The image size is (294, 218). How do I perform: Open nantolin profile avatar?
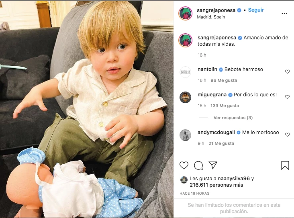pyautogui.click(x=185, y=72)
